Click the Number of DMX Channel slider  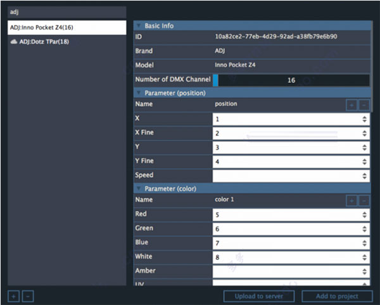291,80
